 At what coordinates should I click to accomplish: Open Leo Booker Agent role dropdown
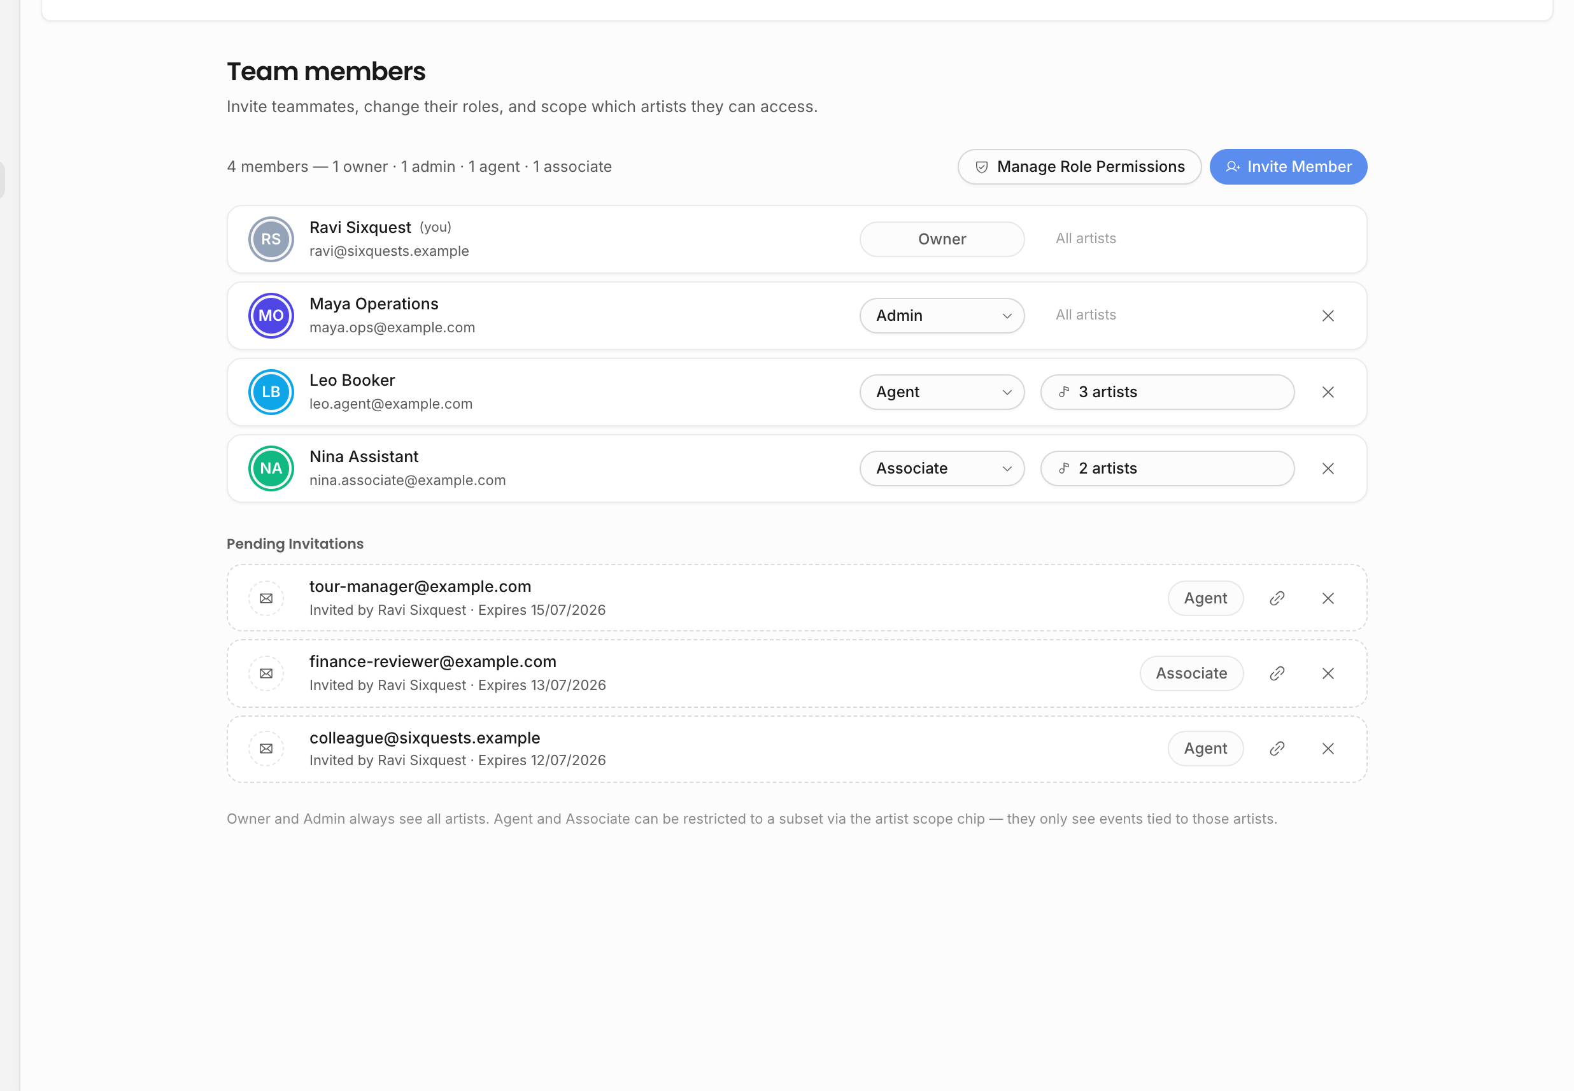coord(942,392)
